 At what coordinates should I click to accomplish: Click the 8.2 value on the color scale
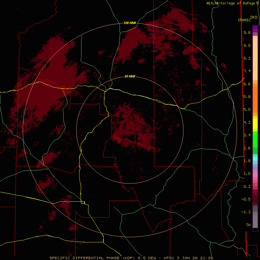[x=247, y=58]
